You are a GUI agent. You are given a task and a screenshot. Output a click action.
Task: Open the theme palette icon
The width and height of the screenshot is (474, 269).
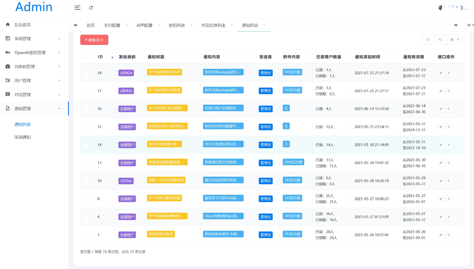pos(440,8)
